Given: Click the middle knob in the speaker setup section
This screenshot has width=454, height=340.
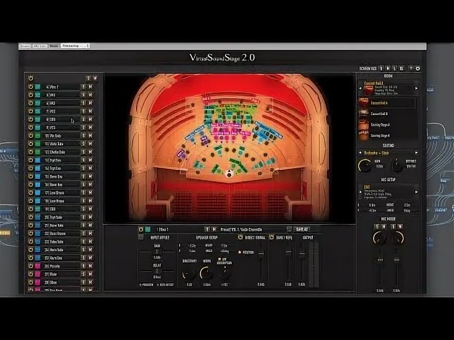Looking at the screenshot, I should click(206, 273).
